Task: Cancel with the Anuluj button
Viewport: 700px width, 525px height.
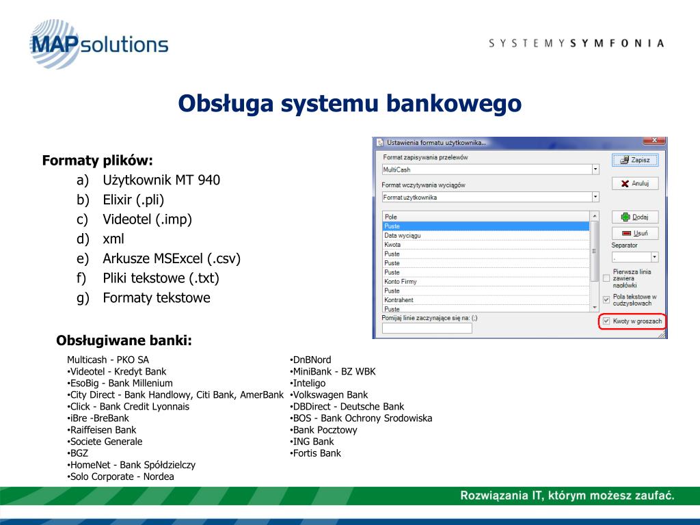Action: click(635, 183)
